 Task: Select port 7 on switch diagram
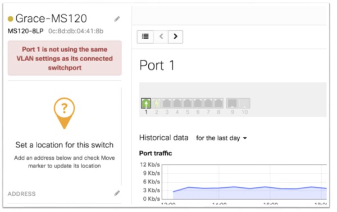(x=208, y=103)
